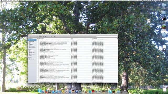The image size is (168, 94).
Task: Select NO NAME device in sidebar
Action: point(32,59)
